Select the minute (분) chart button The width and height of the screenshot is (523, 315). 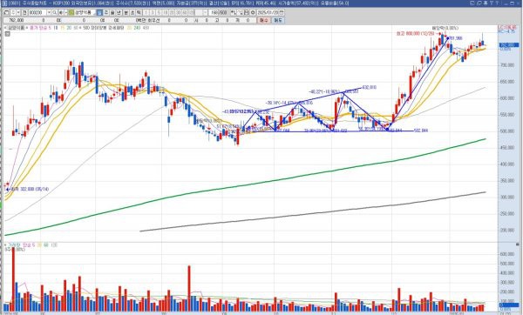click(x=126, y=12)
